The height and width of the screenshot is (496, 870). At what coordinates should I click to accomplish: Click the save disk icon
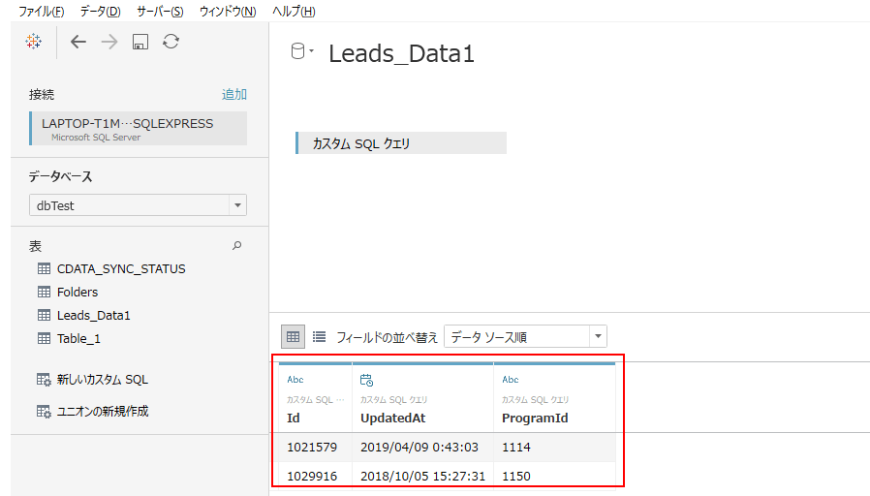click(x=140, y=42)
